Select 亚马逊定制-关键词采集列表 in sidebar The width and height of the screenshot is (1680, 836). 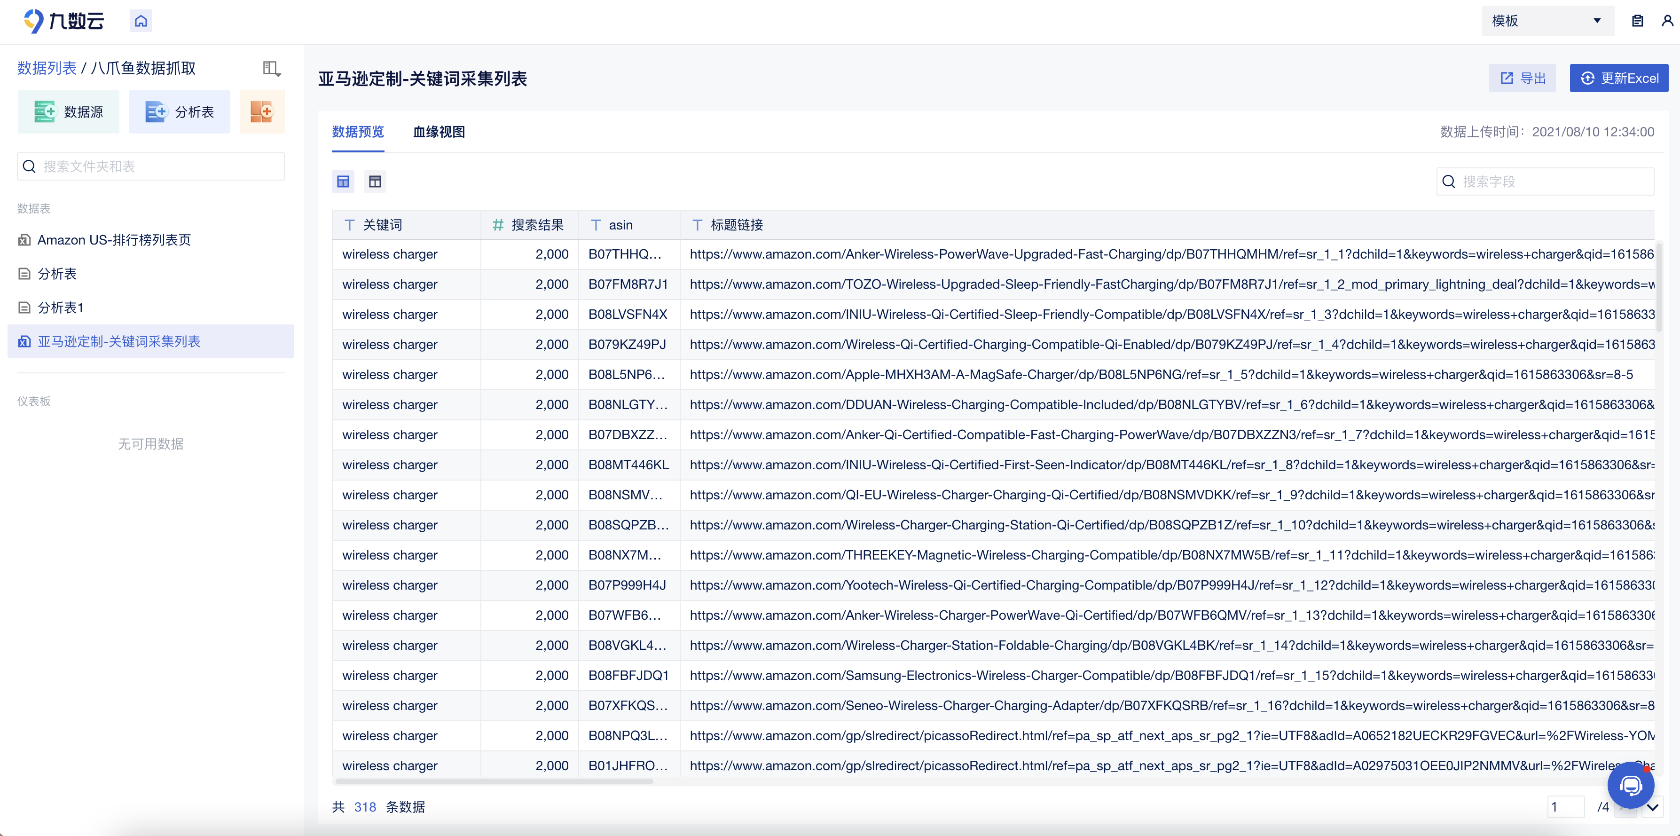pos(150,342)
